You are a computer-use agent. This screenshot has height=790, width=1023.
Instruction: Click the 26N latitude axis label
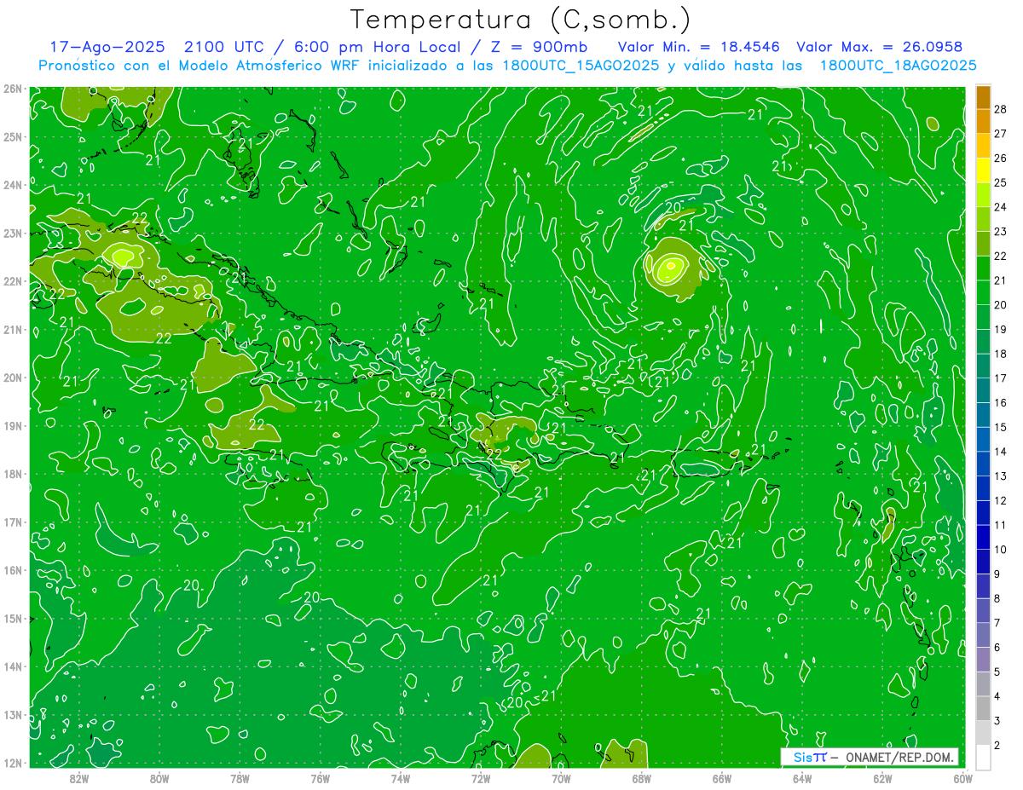(x=13, y=89)
